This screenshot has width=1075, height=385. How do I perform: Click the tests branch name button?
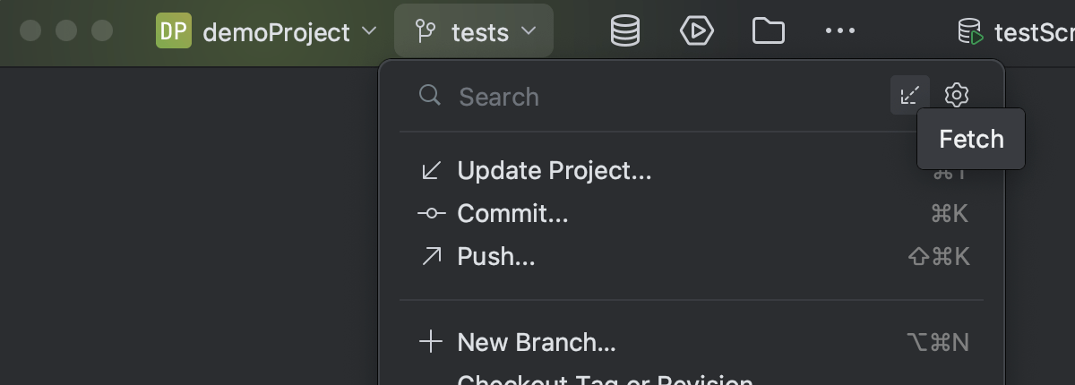(480, 33)
